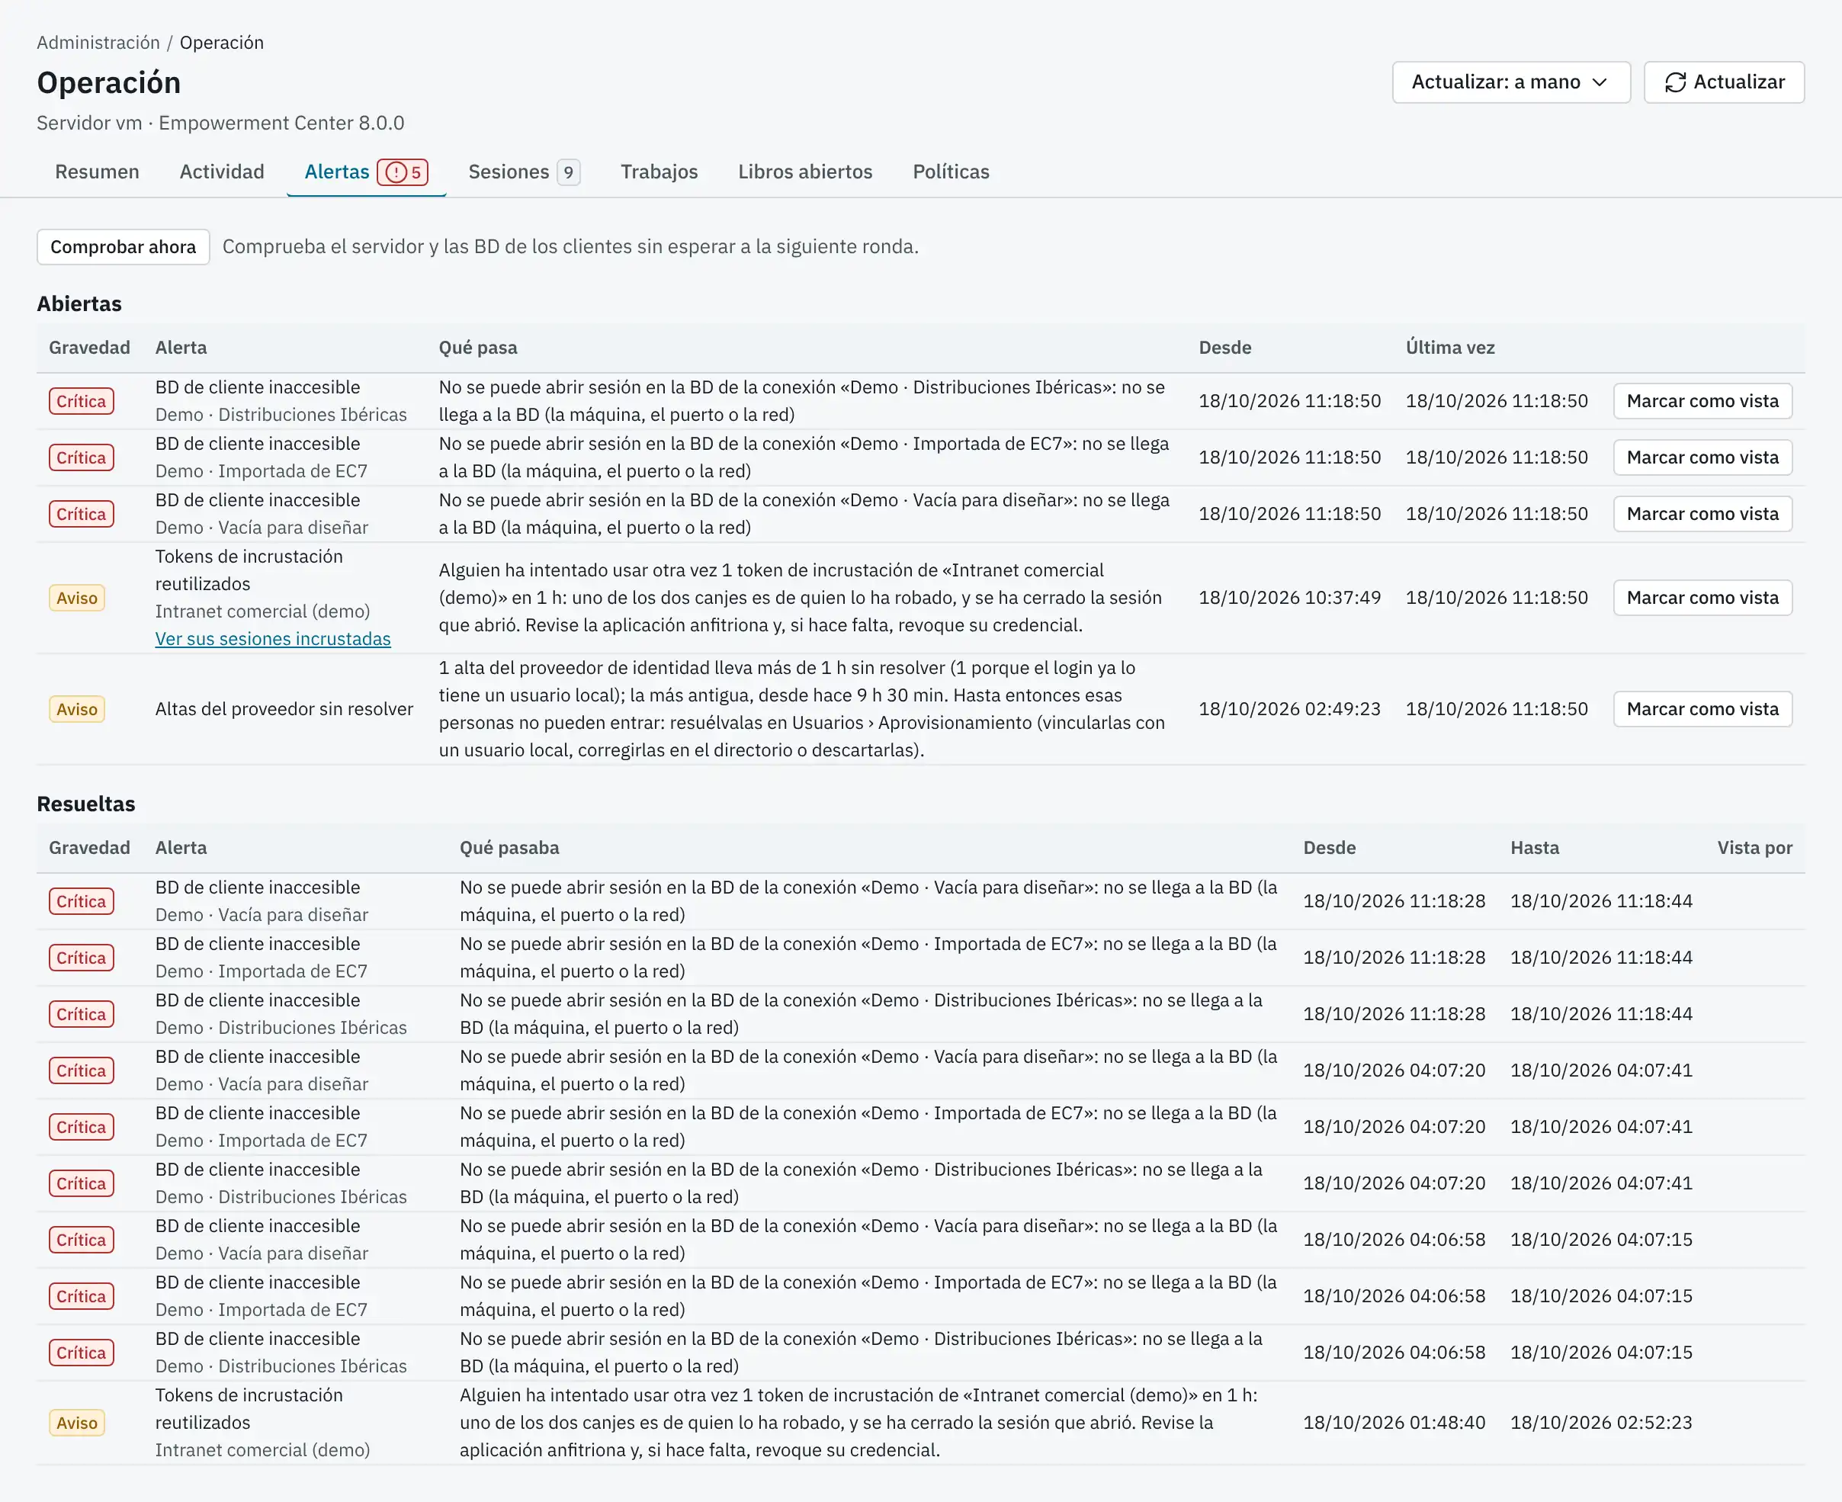Click the alert count badge on Alertas tab

pos(403,172)
